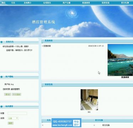
Task: Click 积分兑换 in the top navigation bar
Action: point(125,2)
